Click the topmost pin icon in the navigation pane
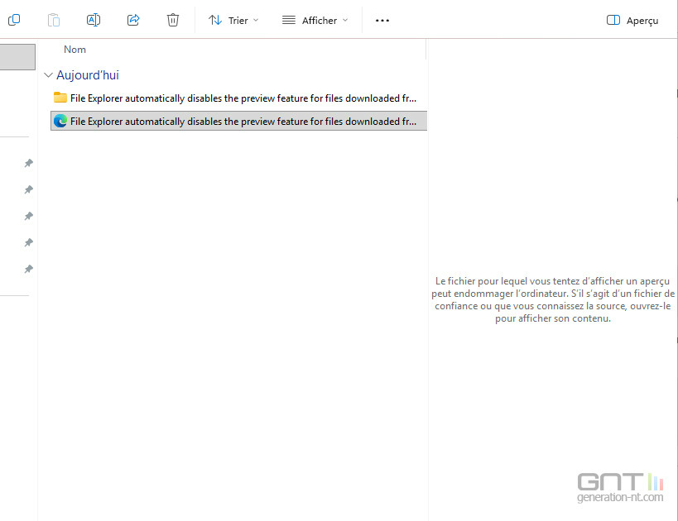This screenshot has width=678, height=521. (x=28, y=164)
